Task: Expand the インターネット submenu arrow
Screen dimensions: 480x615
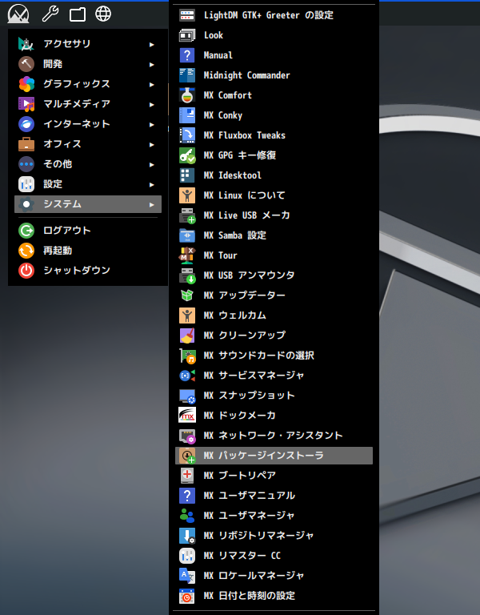Action: [x=152, y=125]
